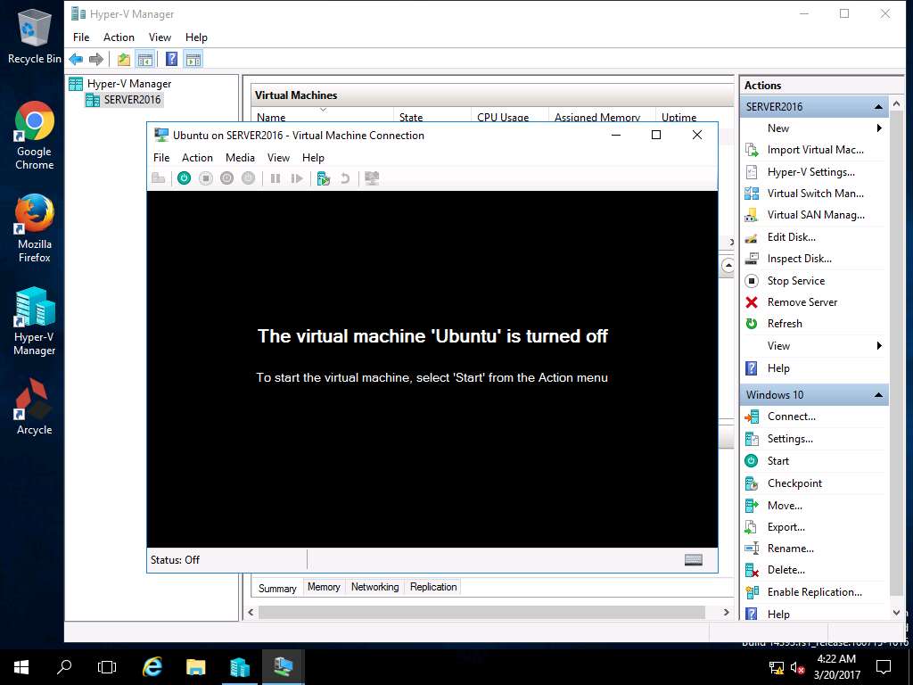The image size is (913, 685).
Task: Click the Actions pane scroll down arrow
Action: (x=897, y=613)
